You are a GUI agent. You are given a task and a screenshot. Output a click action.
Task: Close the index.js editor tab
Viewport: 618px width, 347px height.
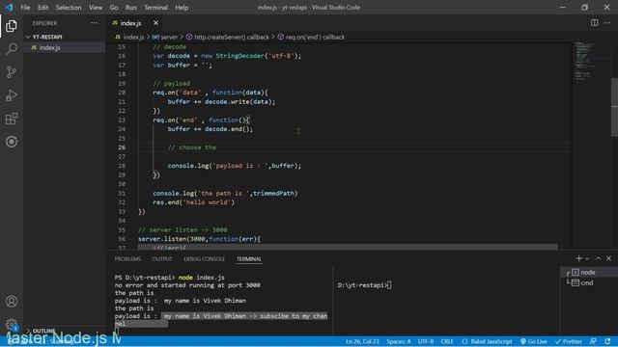155,23
